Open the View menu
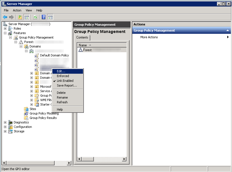This screenshot has width=232, height=172. (x=29, y=10)
